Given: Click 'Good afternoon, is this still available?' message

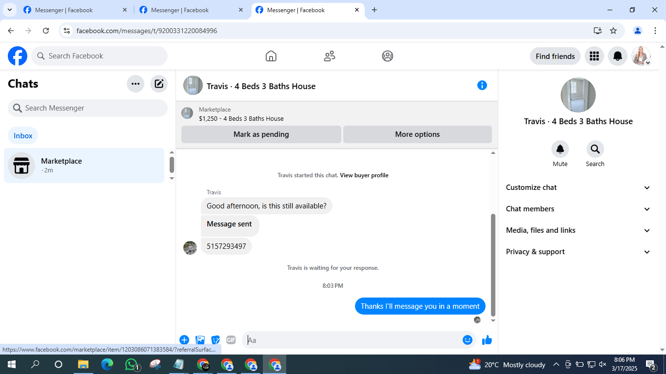Looking at the screenshot, I should [267, 206].
